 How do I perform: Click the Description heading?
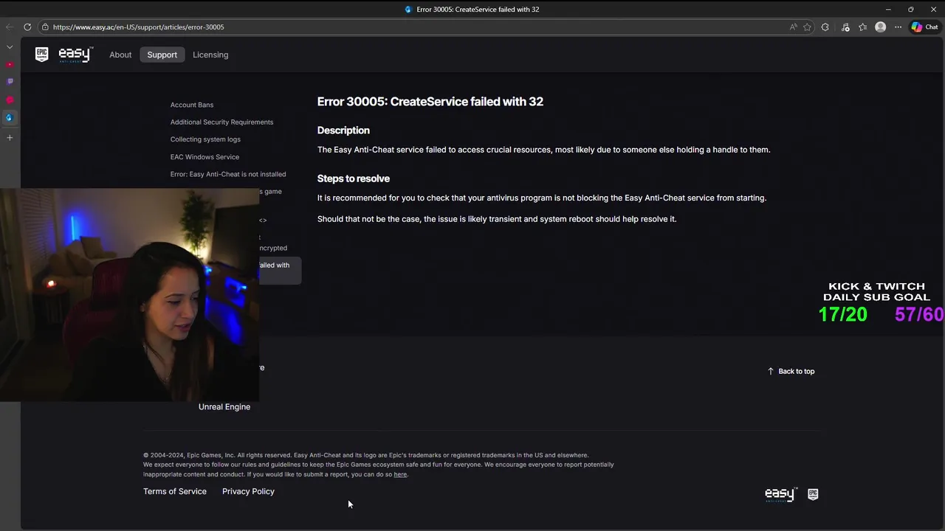[x=343, y=131]
